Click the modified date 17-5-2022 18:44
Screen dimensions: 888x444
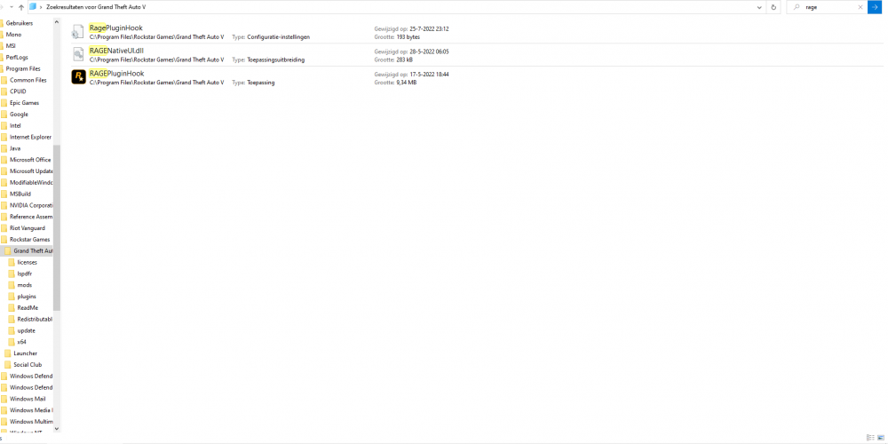pos(429,75)
